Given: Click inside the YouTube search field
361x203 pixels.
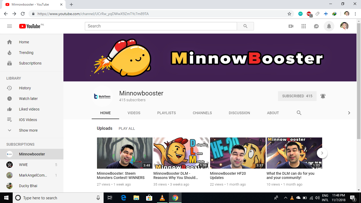Looking at the screenshot, I should (x=161, y=26).
